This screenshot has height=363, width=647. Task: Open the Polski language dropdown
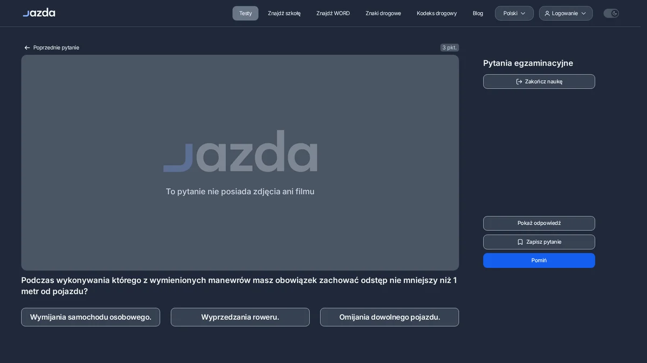tap(514, 13)
